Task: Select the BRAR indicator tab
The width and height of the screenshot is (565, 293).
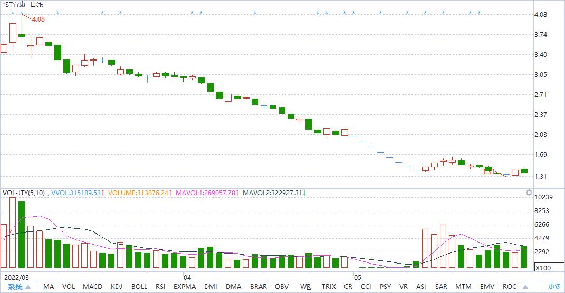Action: [258, 287]
